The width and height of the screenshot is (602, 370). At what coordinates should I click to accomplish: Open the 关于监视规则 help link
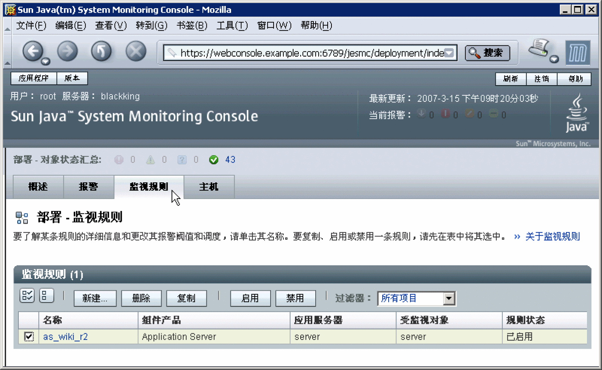[552, 236]
